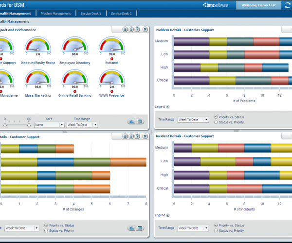Viewport: 292px width, 243px height.
Task: Select Priority vs. Status in Change Details
Action: tap(46, 226)
